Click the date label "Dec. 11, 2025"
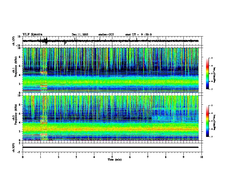This screenshot has height=176, width=227. 80,35
